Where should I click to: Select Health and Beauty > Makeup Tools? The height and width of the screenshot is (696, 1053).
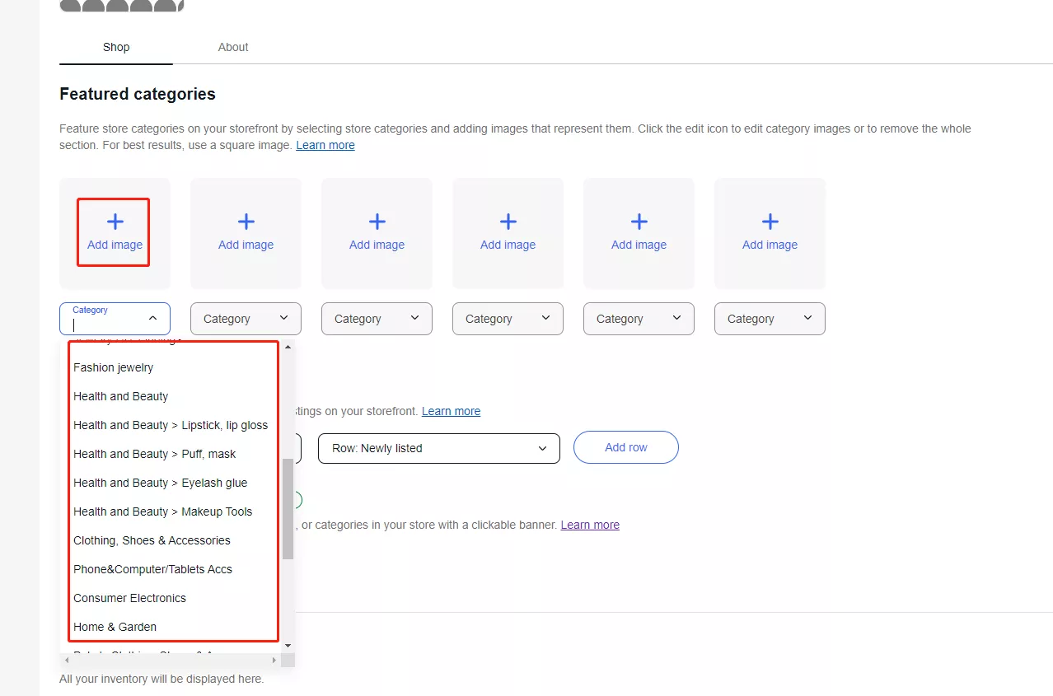163,511
